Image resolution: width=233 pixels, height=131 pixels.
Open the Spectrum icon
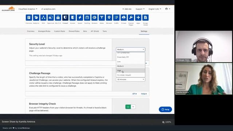51,17
